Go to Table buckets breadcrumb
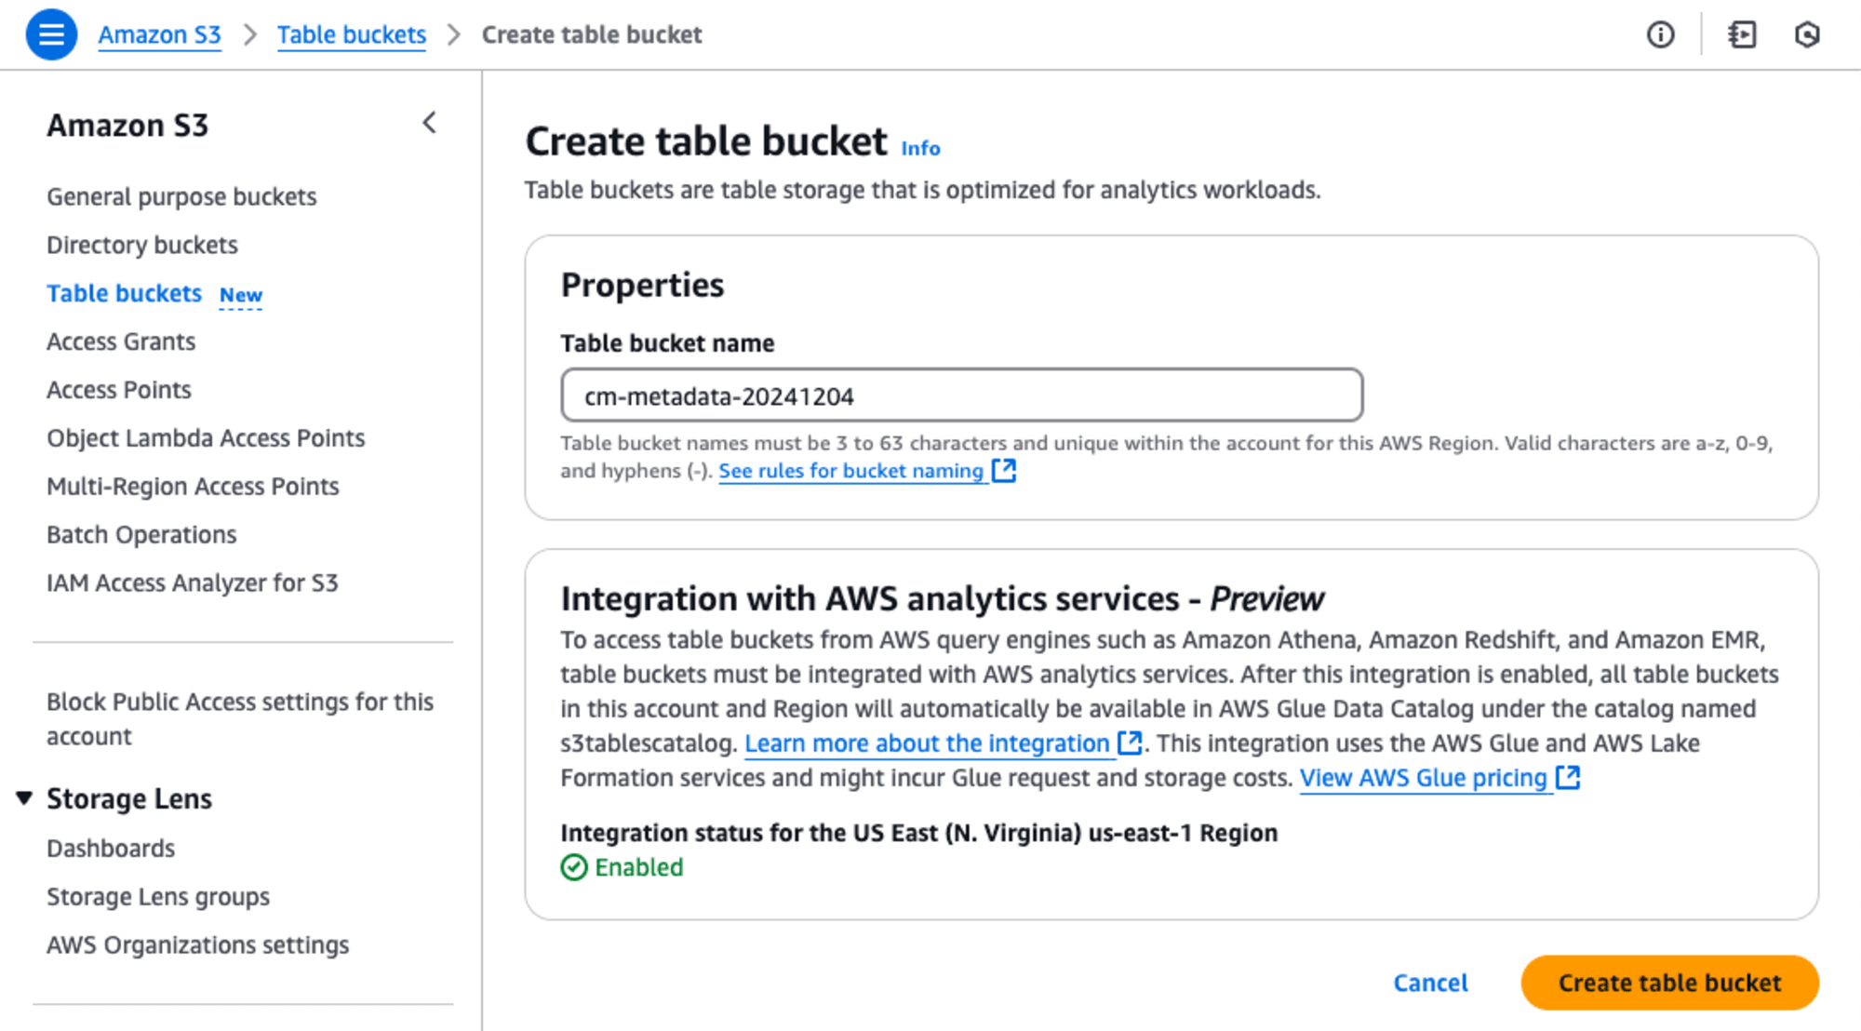Viewport: 1861px width, 1031px height. pyautogui.click(x=352, y=35)
